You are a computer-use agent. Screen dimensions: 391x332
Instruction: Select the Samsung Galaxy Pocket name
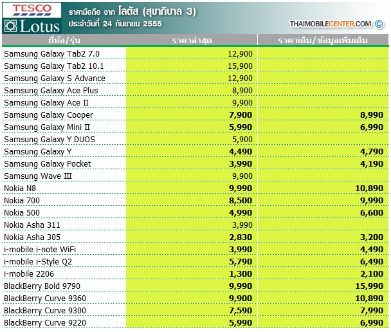(48, 164)
